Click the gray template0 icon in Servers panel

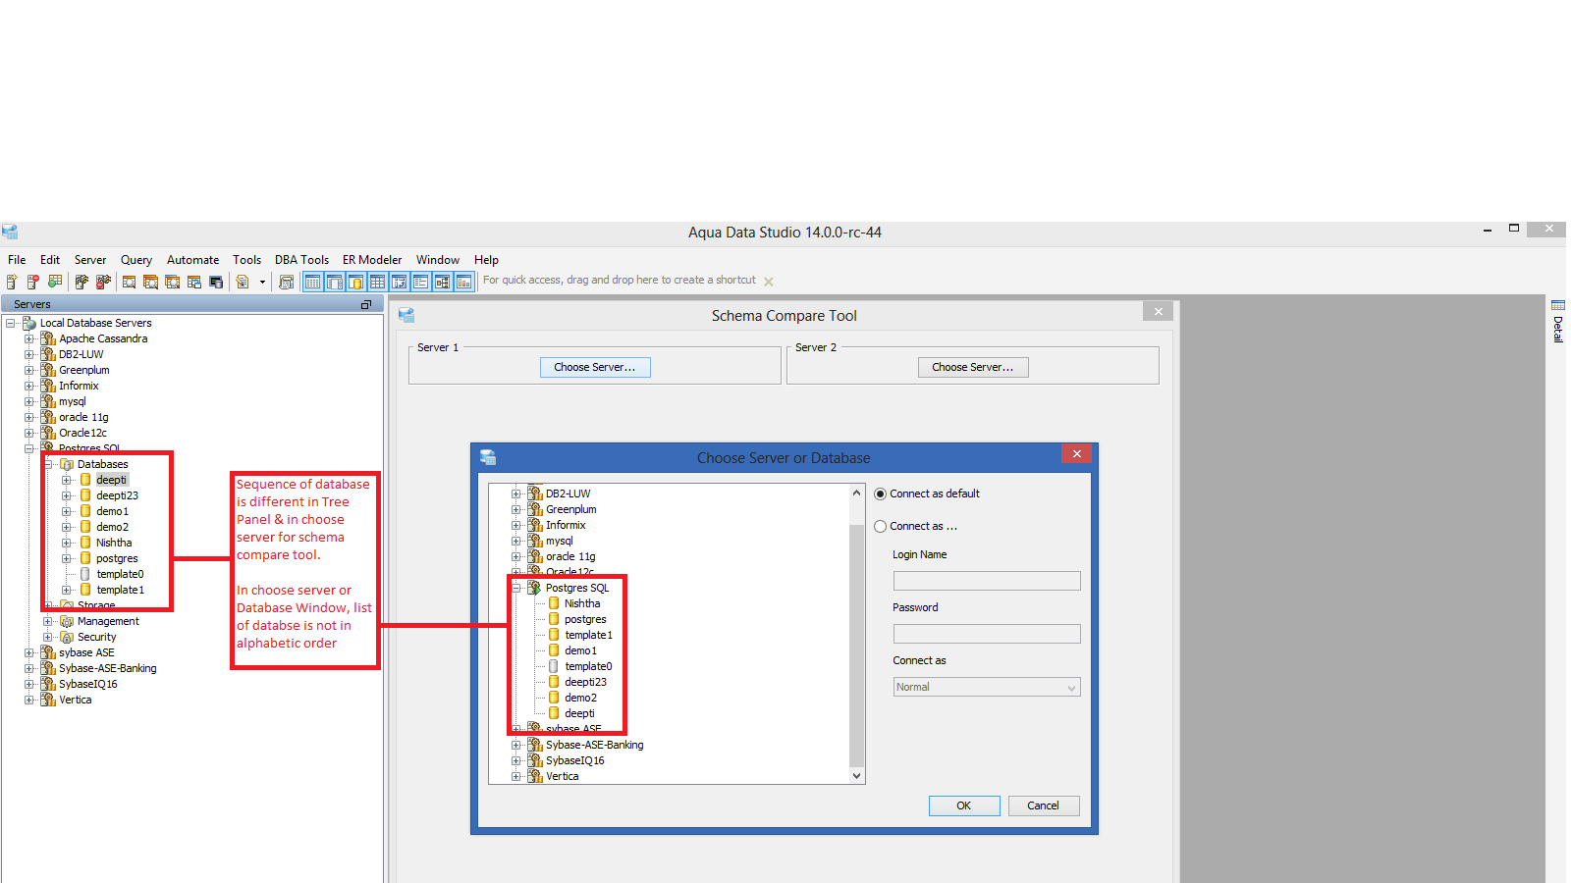[x=85, y=574]
